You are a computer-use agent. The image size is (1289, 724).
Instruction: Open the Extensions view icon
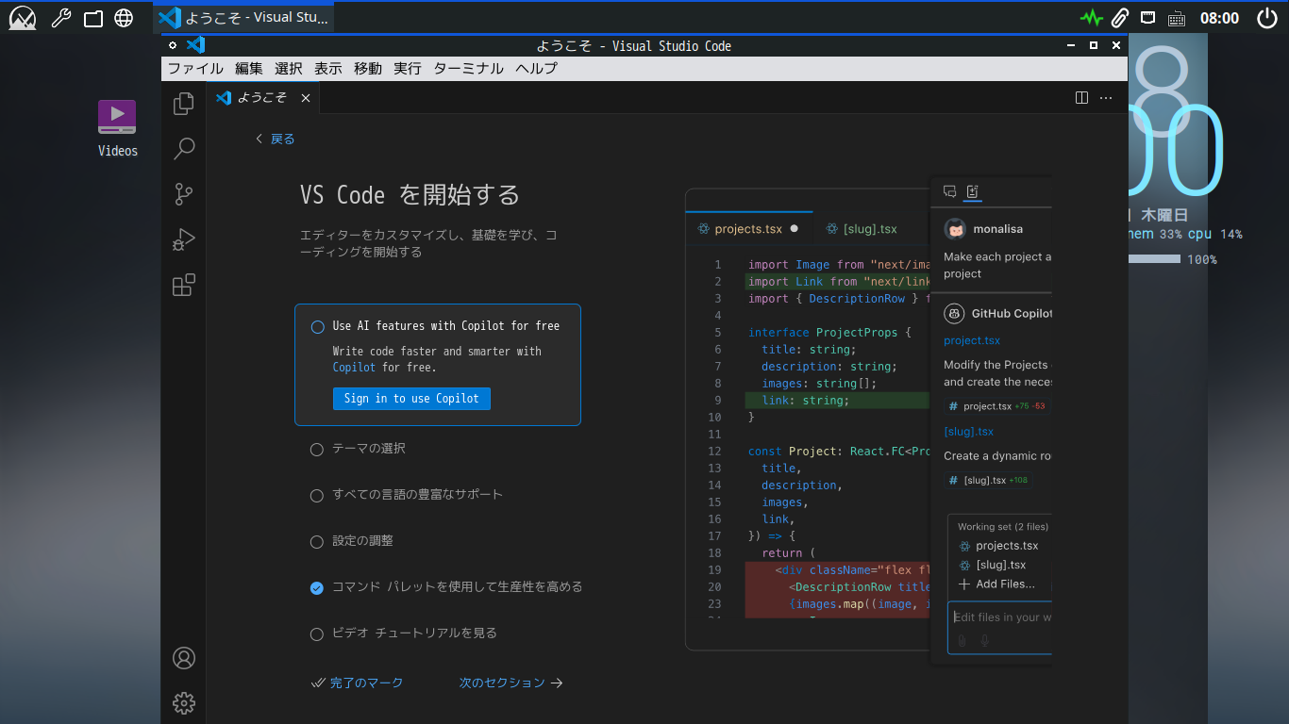click(x=184, y=285)
